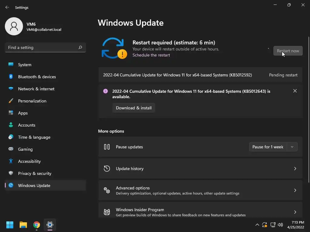310x232 pixels.
Task: Click the Personalization paintbrush icon
Action: click(x=11, y=101)
